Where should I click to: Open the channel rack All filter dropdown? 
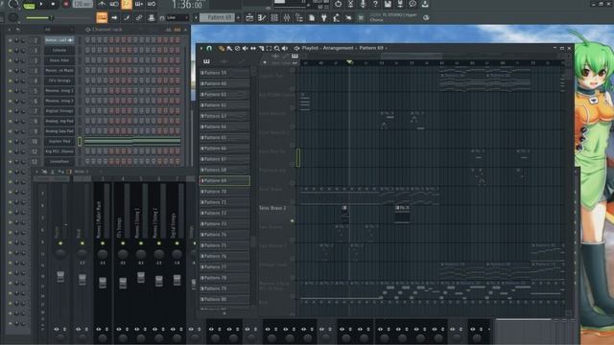tap(59, 30)
